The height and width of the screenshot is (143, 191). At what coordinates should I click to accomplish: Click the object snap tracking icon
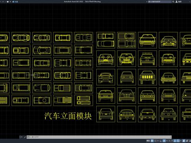175,141
